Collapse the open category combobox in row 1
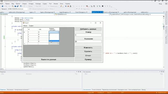The height and width of the screenshot is (94, 168). pos(58,32)
